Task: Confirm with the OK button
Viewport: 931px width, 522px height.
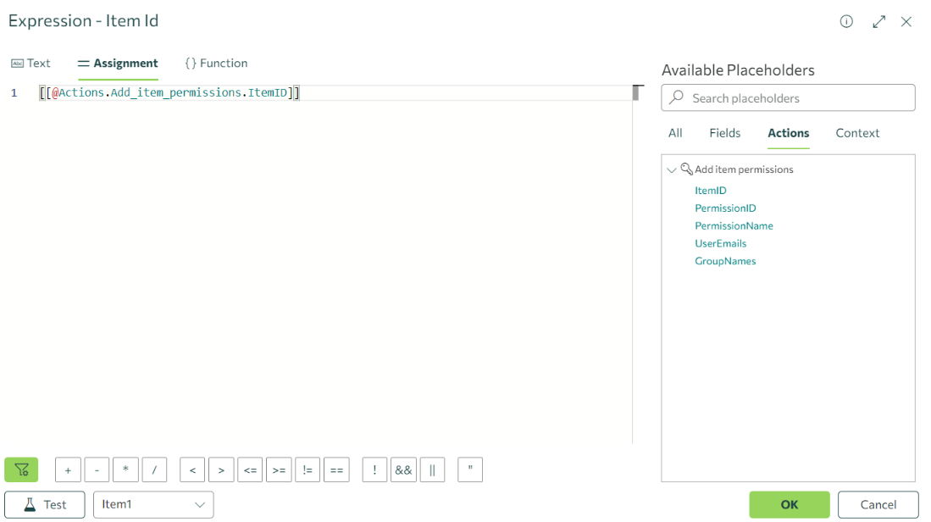Action: click(x=789, y=505)
